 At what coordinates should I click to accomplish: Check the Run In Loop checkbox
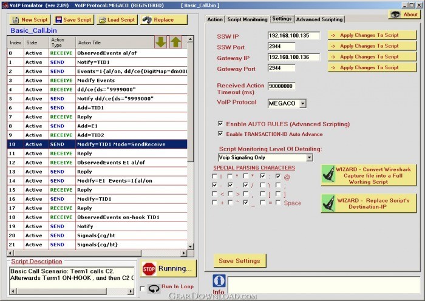click(x=142, y=288)
